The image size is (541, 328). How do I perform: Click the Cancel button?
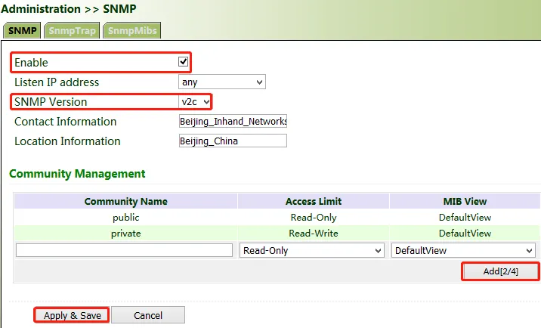(148, 315)
